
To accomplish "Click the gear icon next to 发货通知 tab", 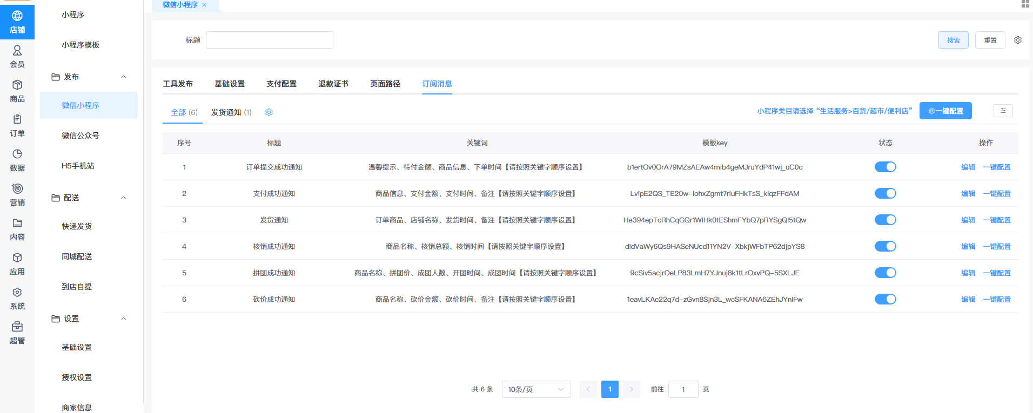I will point(269,112).
